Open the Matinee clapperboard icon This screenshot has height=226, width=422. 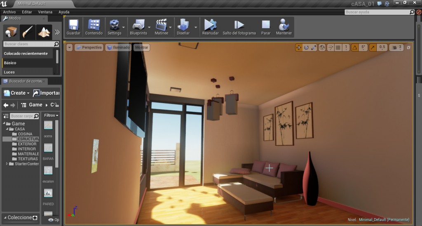point(161,27)
